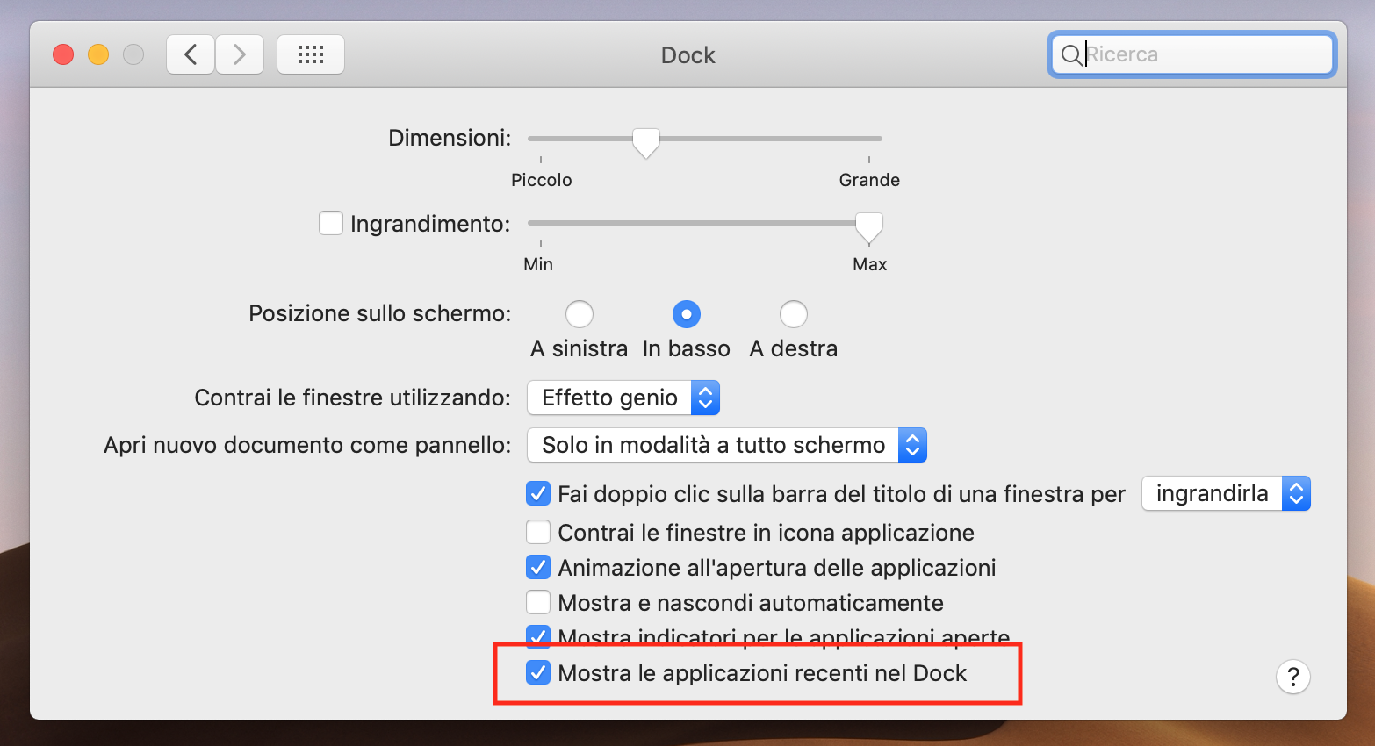The width and height of the screenshot is (1375, 746).
Task: Click the Max label under Ingrandimento slider
Action: click(870, 264)
